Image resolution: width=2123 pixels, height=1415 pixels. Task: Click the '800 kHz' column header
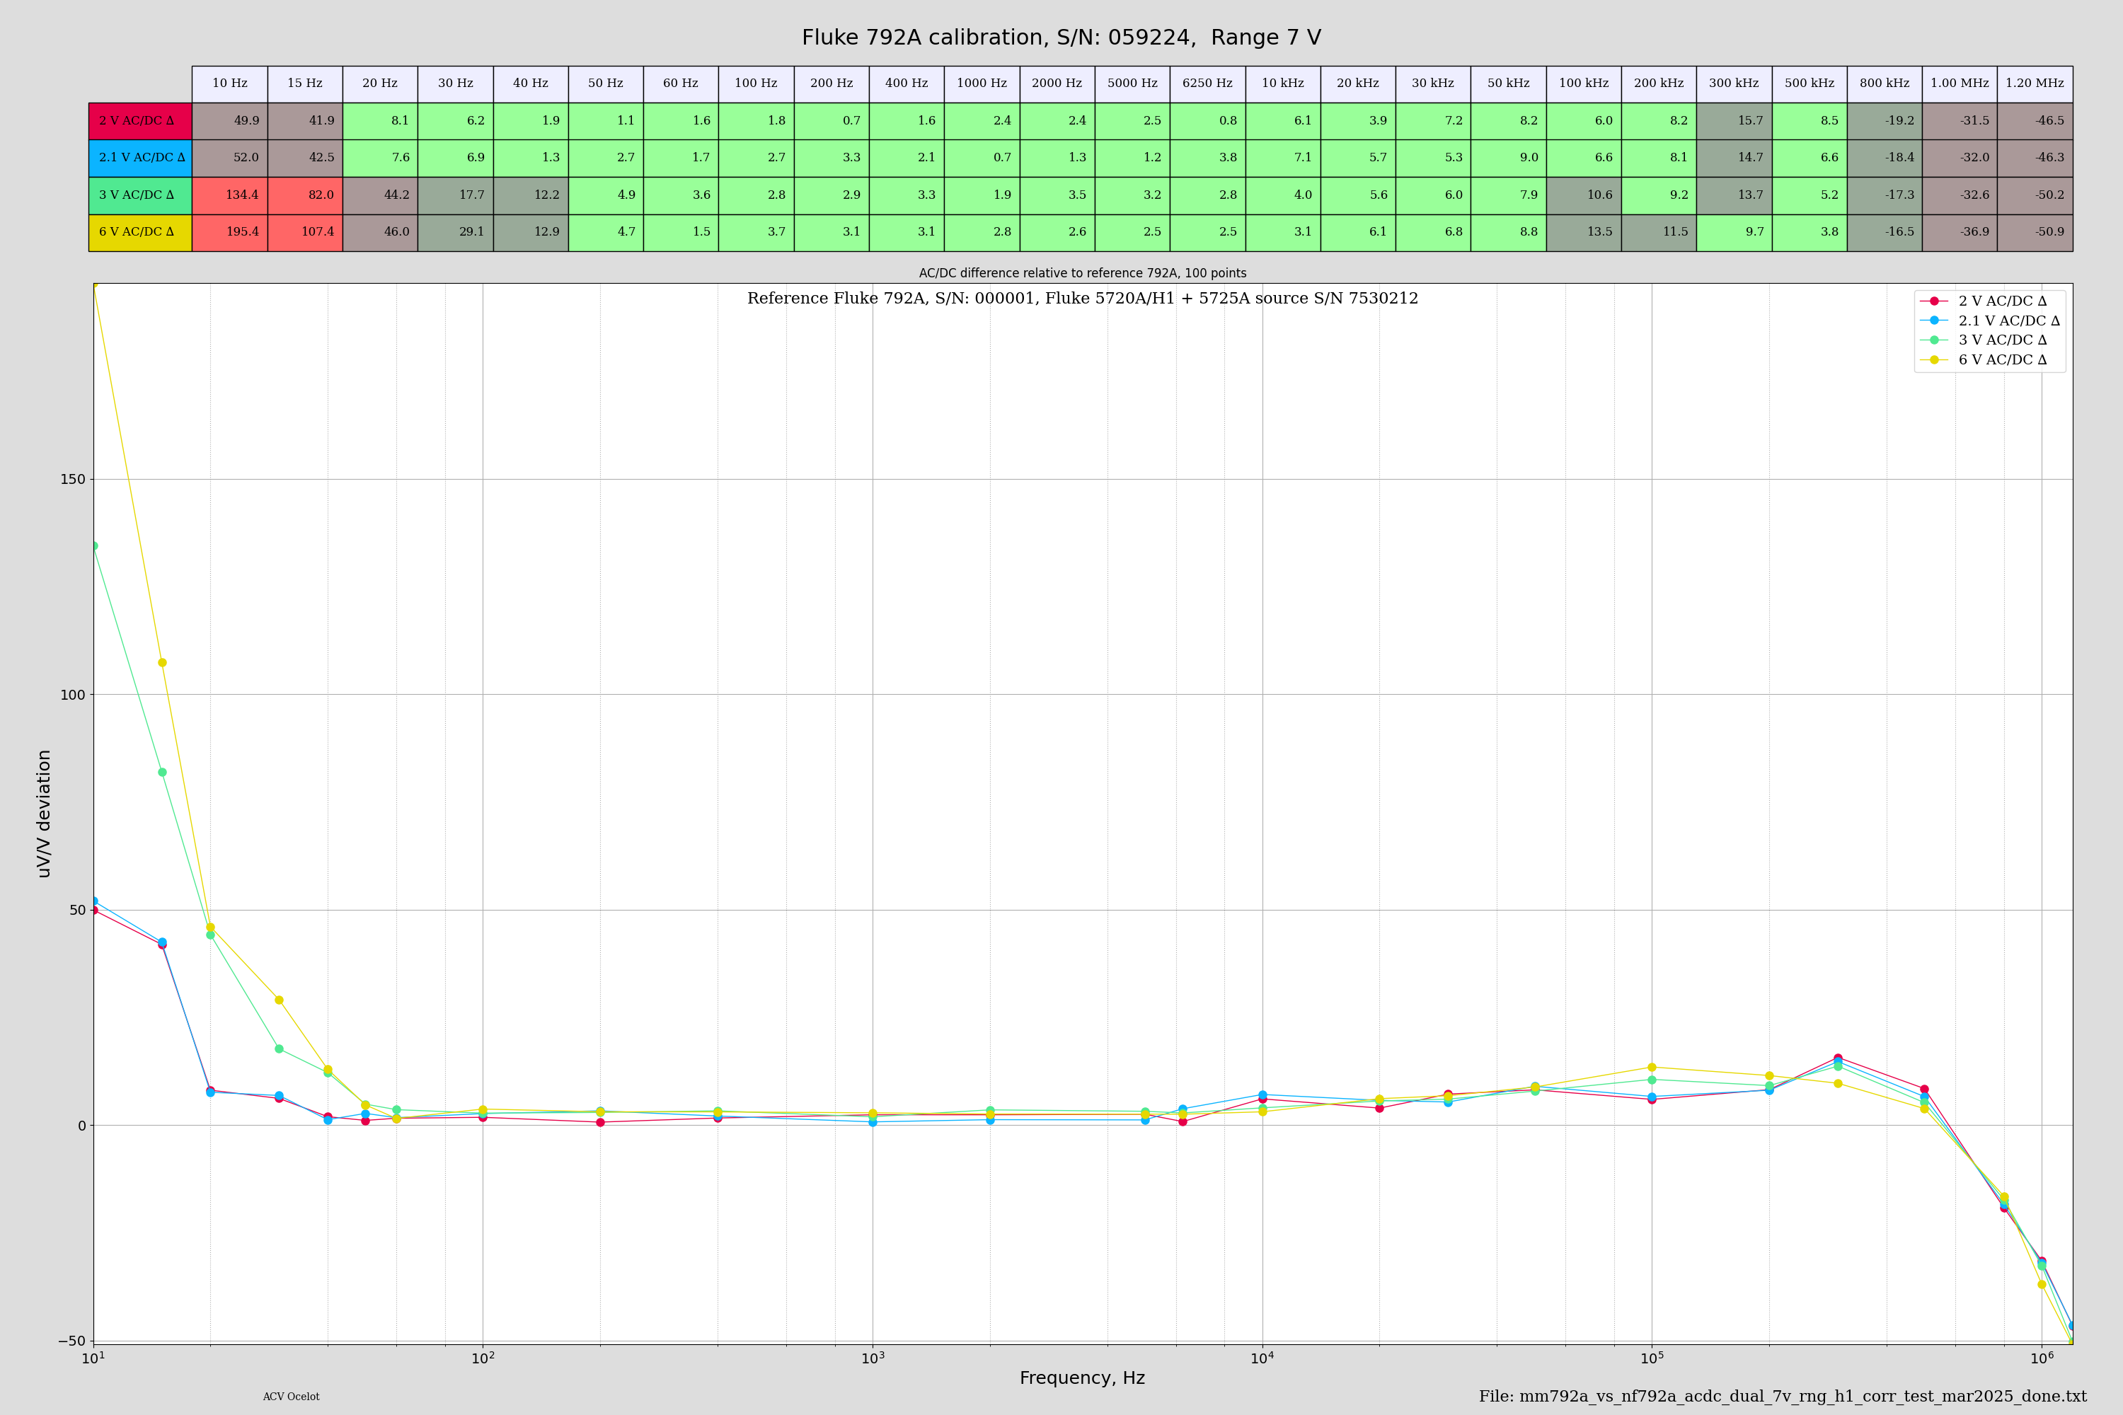coord(1885,84)
